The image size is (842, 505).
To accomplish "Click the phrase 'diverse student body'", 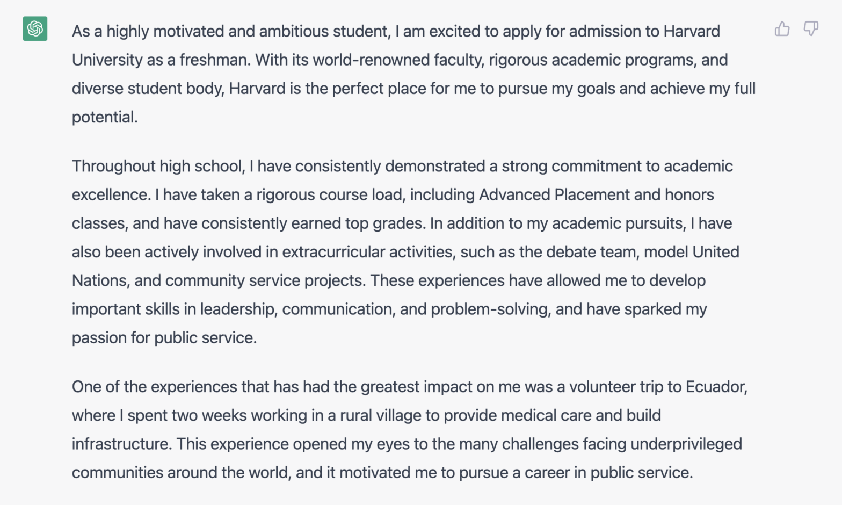I will 147,88.
